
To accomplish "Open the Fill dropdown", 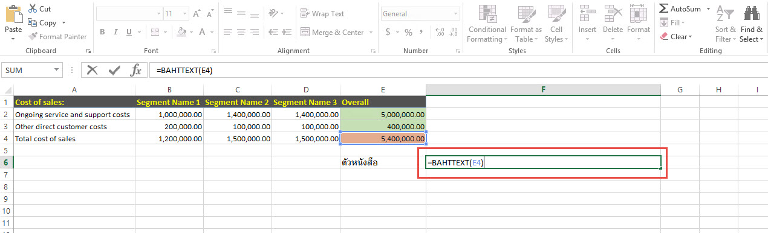I will [672, 22].
